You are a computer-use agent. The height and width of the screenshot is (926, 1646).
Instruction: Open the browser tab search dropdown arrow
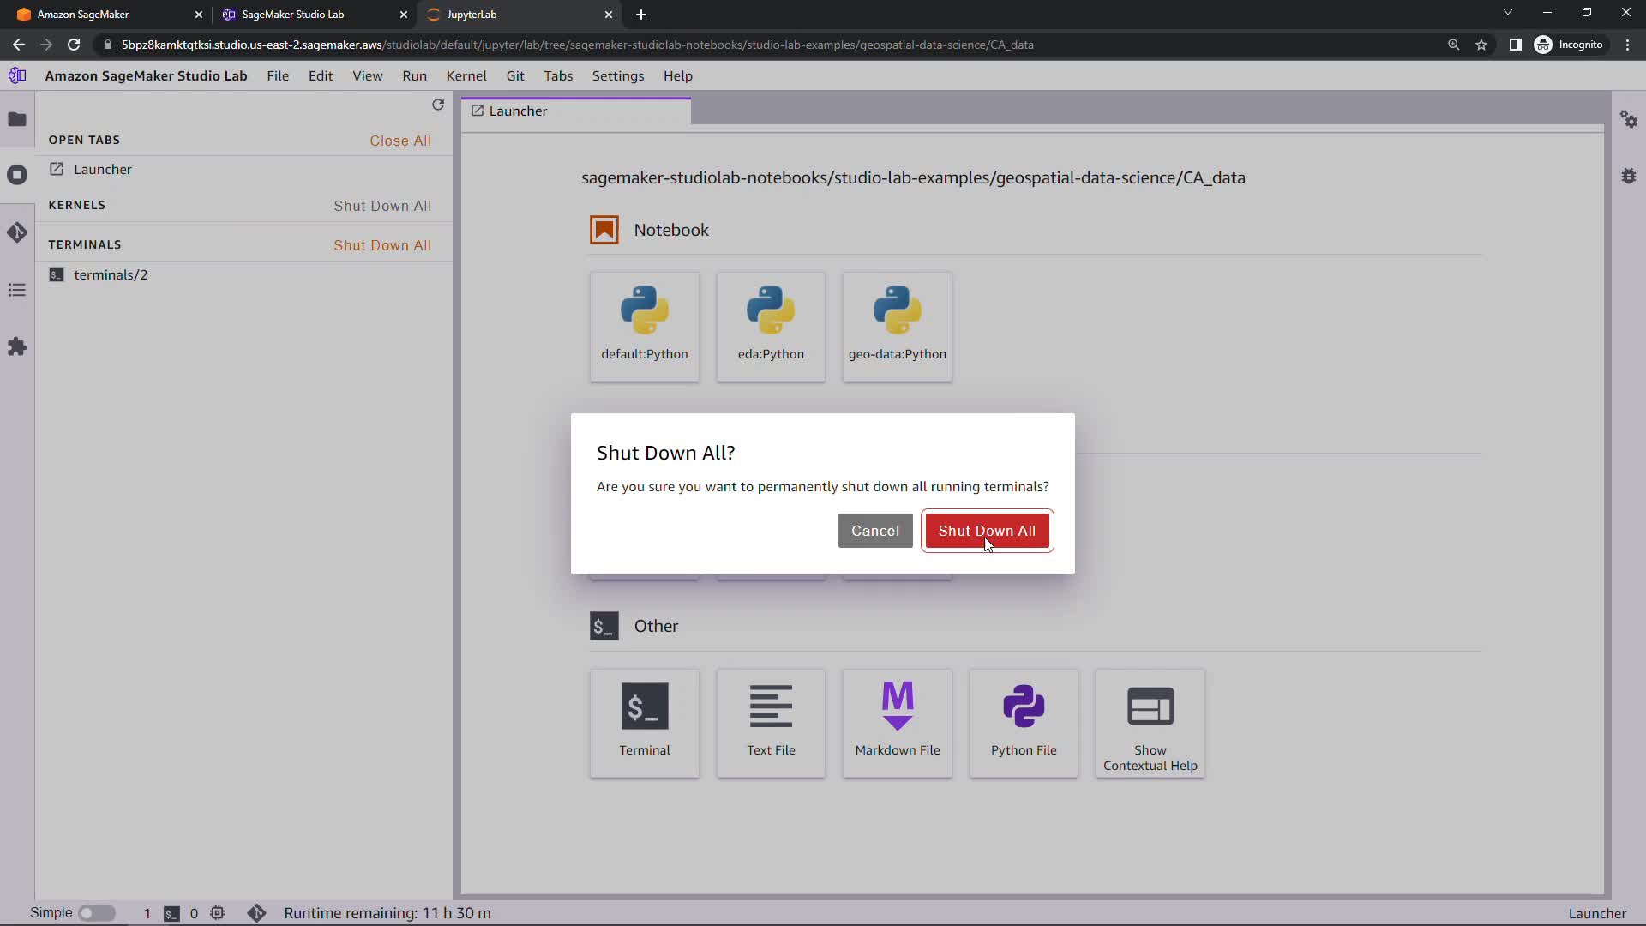pyautogui.click(x=1508, y=13)
